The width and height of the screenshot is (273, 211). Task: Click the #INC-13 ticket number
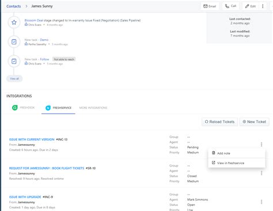click(x=62, y=140)
